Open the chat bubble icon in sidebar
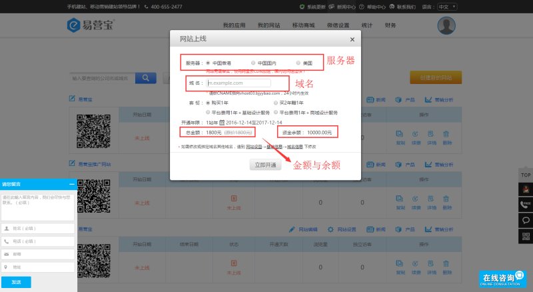The width and height of the screenshot is (533, 292). pos(525,220)
